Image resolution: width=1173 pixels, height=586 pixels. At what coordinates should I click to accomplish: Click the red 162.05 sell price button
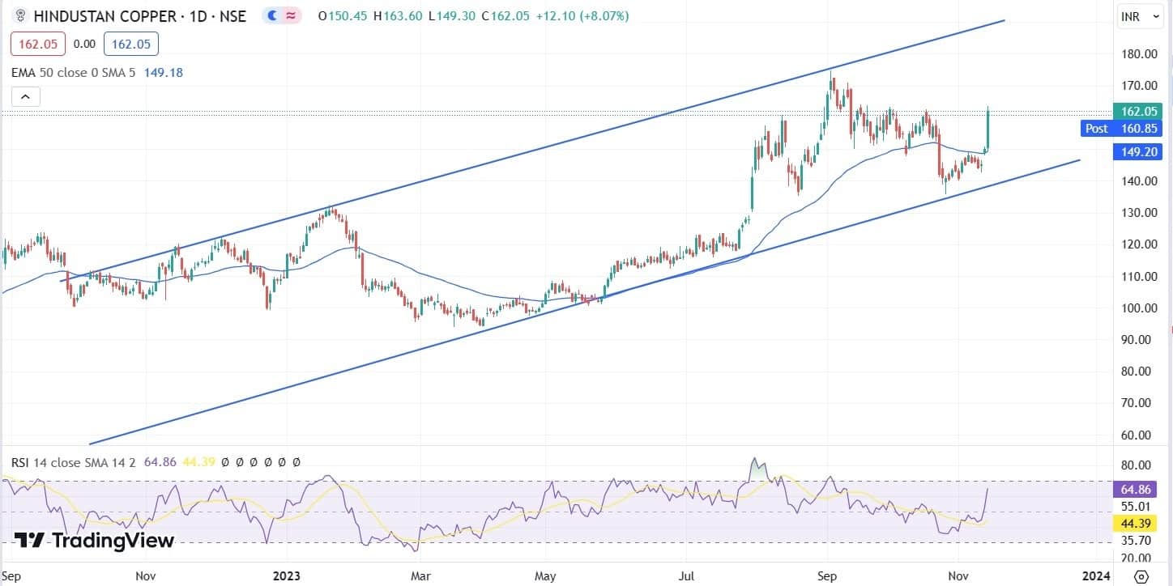click(x=38, y=44)
